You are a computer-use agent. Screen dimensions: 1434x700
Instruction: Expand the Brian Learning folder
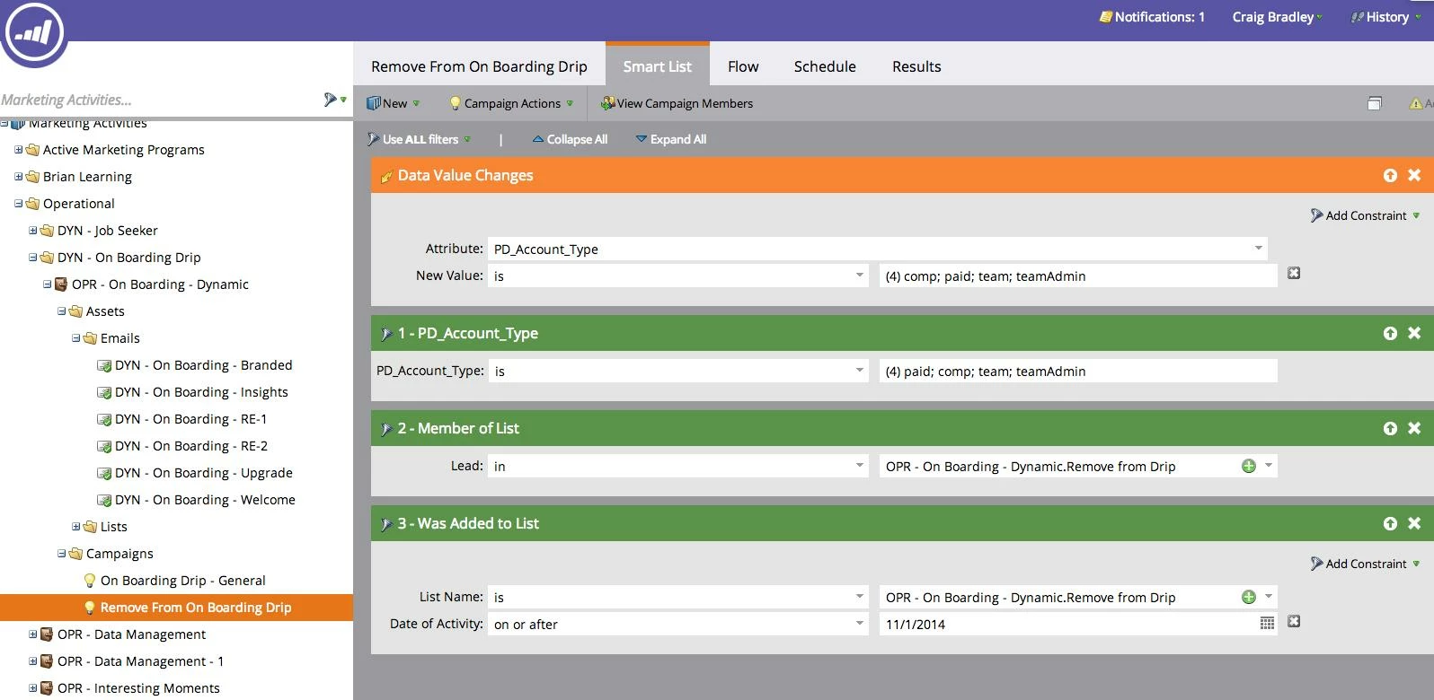point(19,177)
